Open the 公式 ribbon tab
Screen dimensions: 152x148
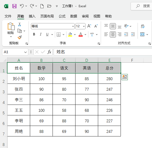point(62,16)
